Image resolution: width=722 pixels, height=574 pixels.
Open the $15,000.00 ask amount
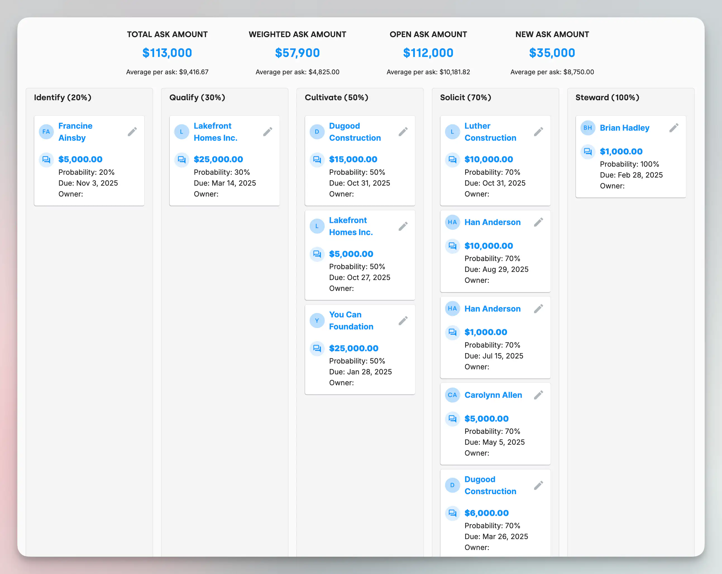click(353, 159)
